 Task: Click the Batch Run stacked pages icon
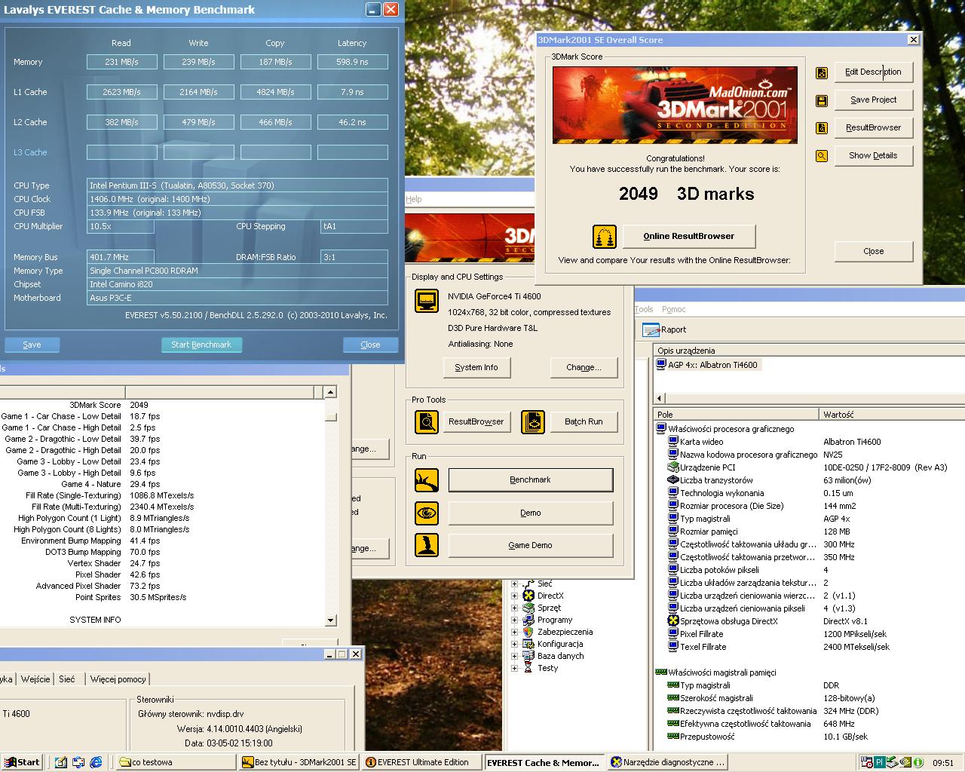point(533,421)
